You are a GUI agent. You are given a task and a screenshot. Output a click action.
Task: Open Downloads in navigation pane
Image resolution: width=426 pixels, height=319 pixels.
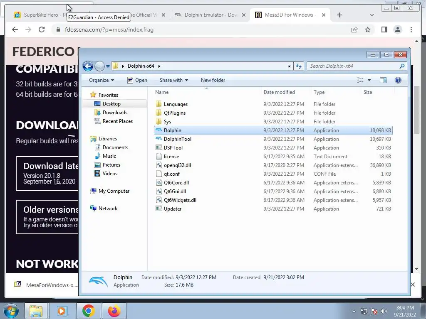click(115, 112)
